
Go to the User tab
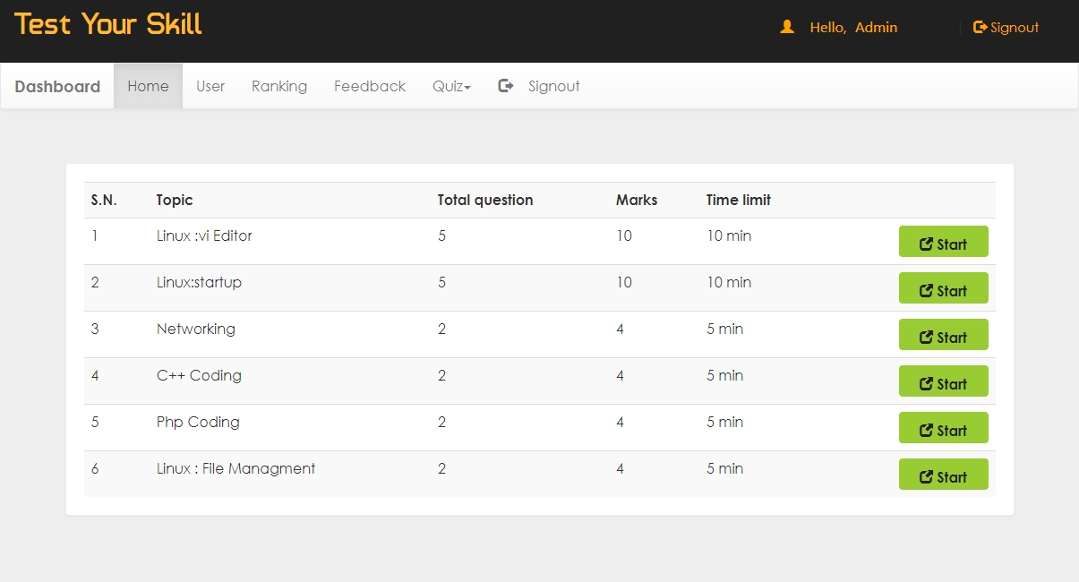(x=210, y=87)
